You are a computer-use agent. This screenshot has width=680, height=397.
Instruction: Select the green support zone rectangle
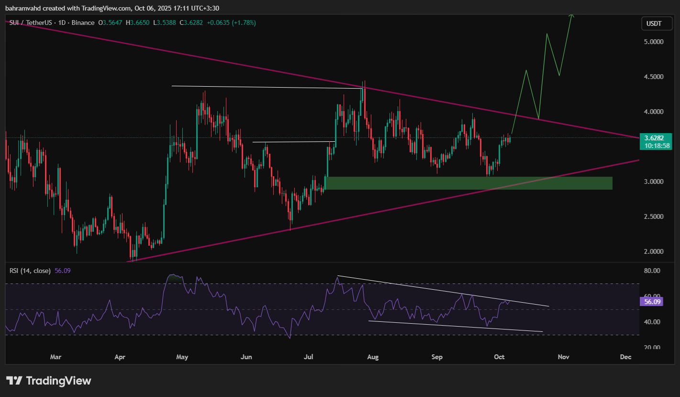tap(468, 183)
